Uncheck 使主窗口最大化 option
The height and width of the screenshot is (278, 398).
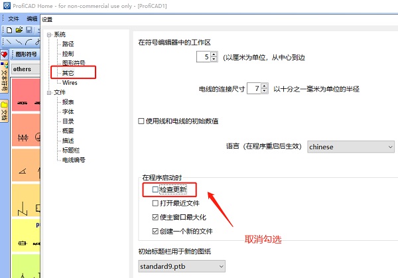(x=156, y=218)
